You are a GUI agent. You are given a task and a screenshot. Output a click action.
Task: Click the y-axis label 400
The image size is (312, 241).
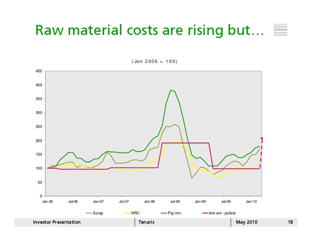click(39, 85)
